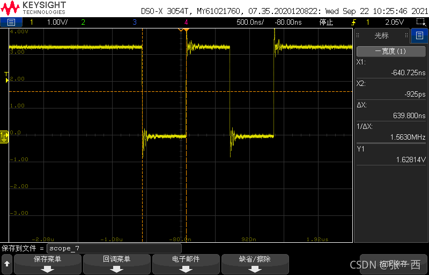Screen dimensions: 429x275
Task: Click the 2.05V trigger level value
Action: (x=394, y=22)
